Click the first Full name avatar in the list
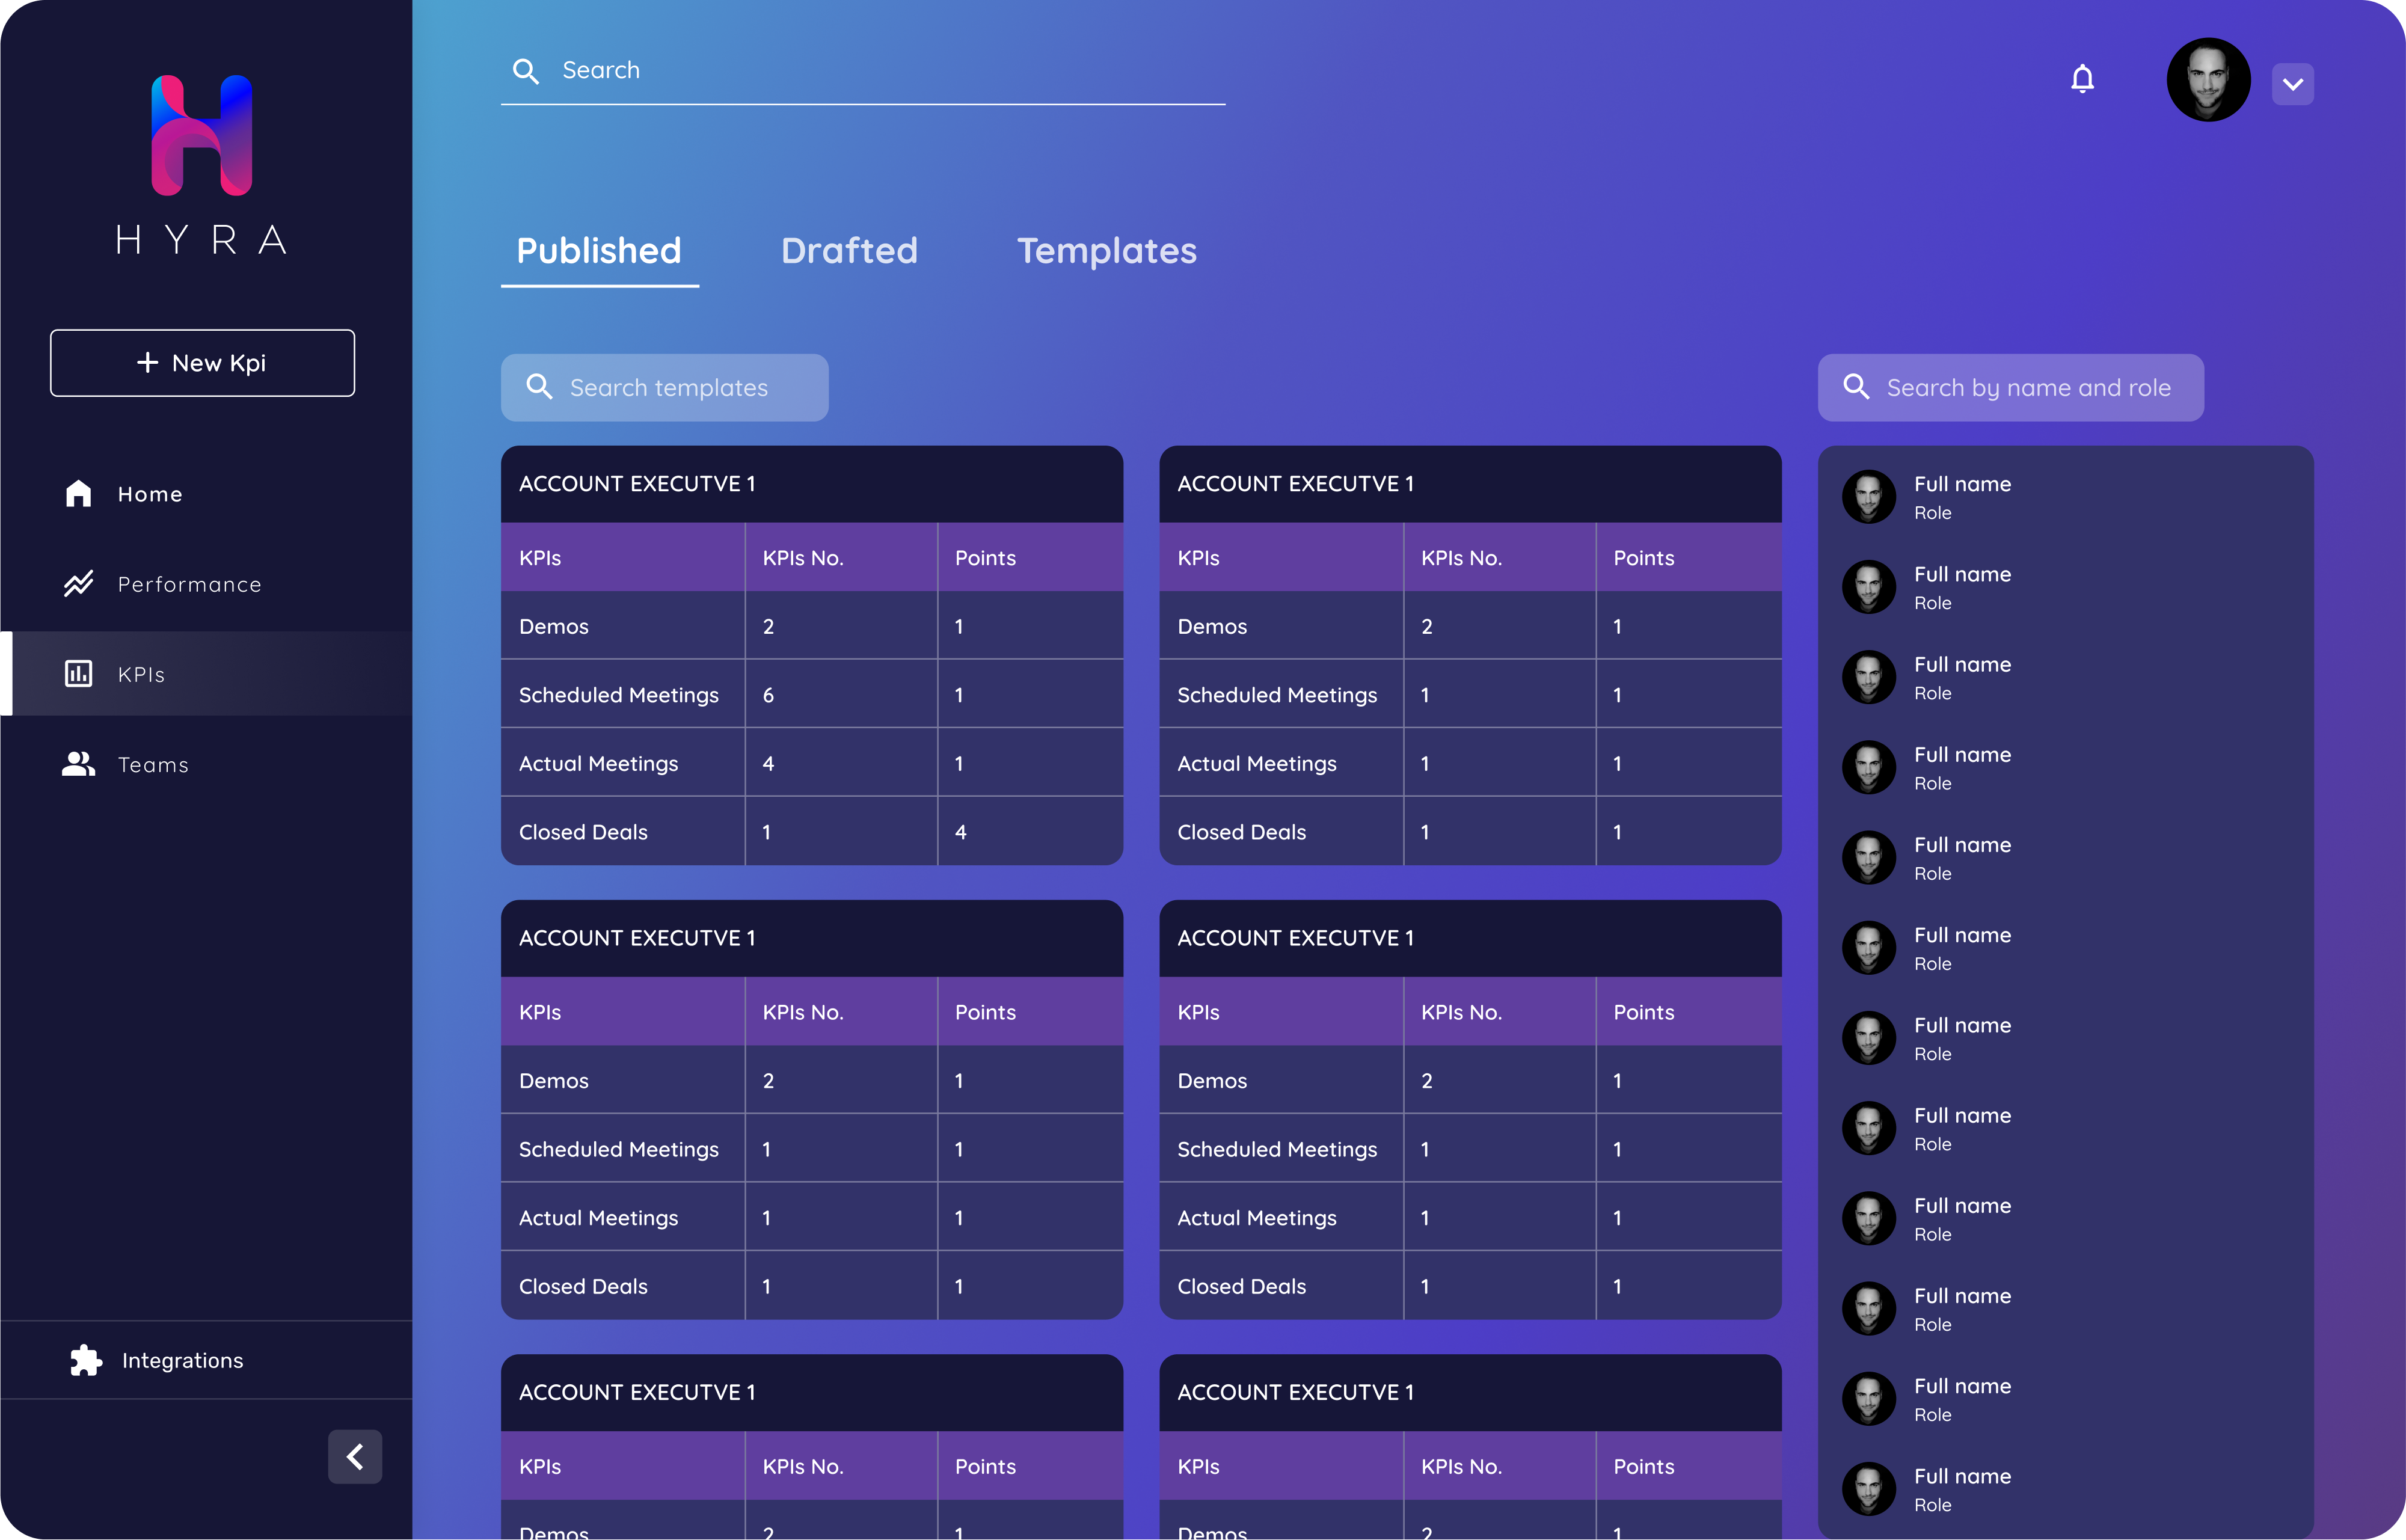 tap(1869, 497)
